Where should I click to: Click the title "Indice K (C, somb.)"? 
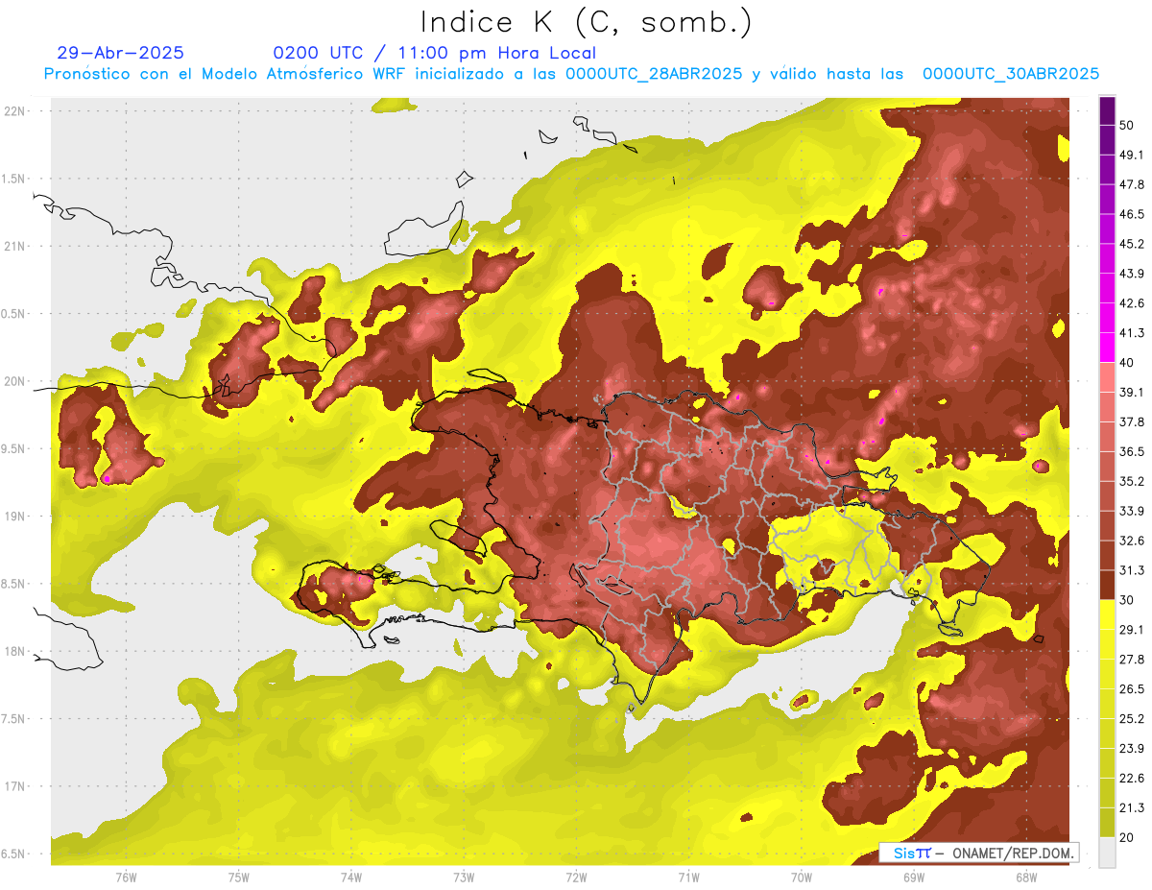click(x=587, y=22)
